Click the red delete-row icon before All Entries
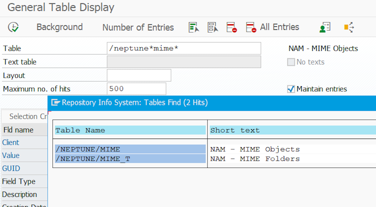This screenshot has width=376, height=207. (x=251, y=27)
